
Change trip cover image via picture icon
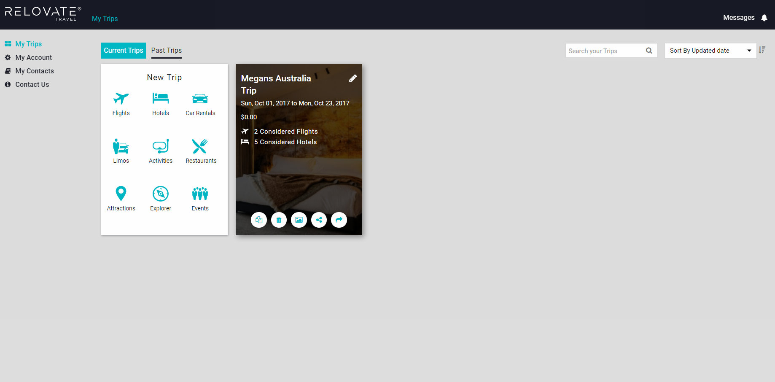pyautogui.click(x=299, y=220)
